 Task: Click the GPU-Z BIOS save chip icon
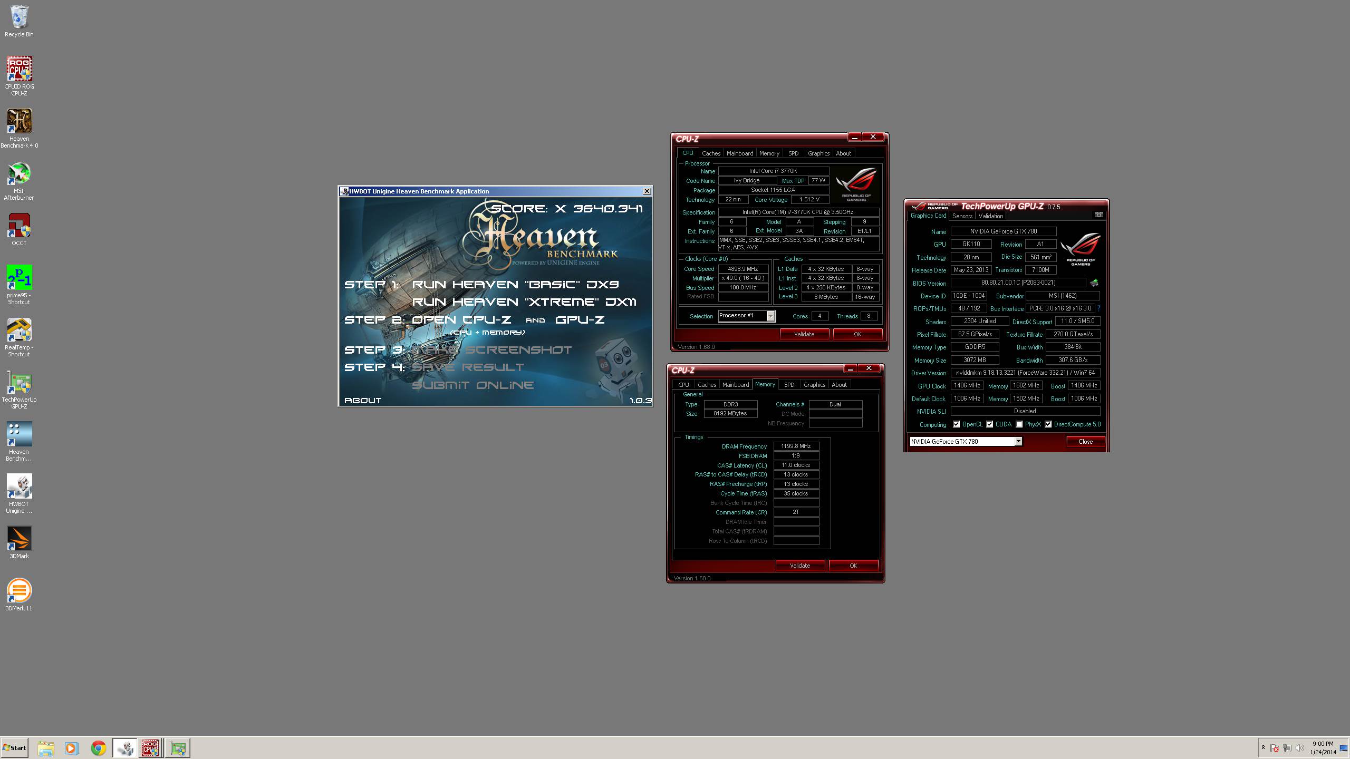1094,283
